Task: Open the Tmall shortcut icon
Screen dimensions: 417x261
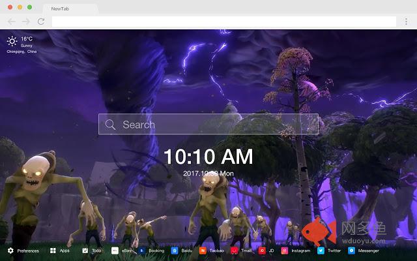Action: tap(235, 251)
